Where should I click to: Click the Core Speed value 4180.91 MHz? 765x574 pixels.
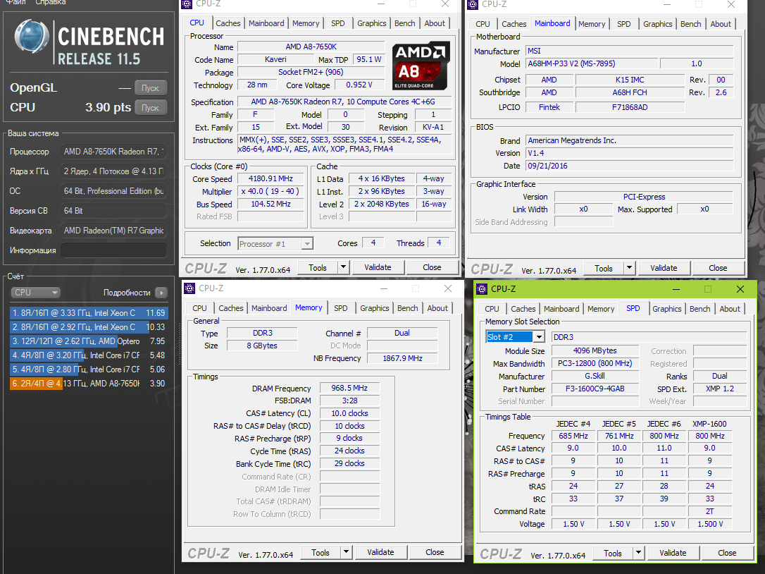pos(270,179)
